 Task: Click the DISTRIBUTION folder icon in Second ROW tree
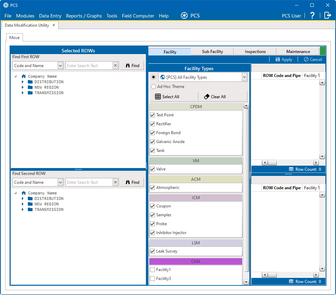[30, 198]
